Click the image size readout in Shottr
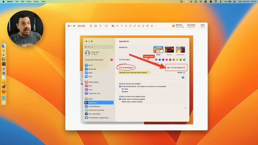This screenshot has height=145, width=258. pyautogui.click(x=191, y=26)
